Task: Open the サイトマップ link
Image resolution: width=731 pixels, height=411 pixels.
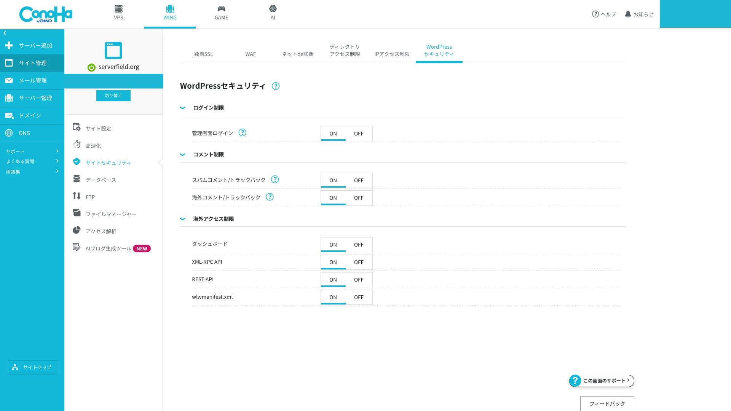Action: coord(32,367)
